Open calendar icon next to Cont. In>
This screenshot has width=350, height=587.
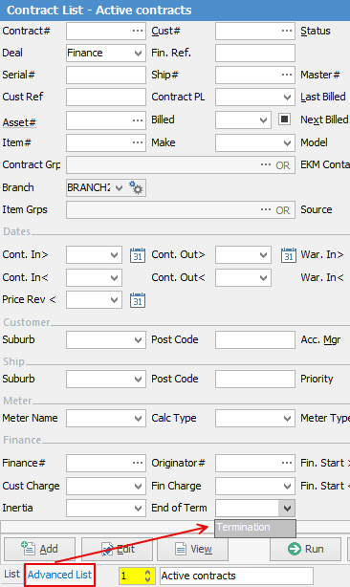pos(138,255)
